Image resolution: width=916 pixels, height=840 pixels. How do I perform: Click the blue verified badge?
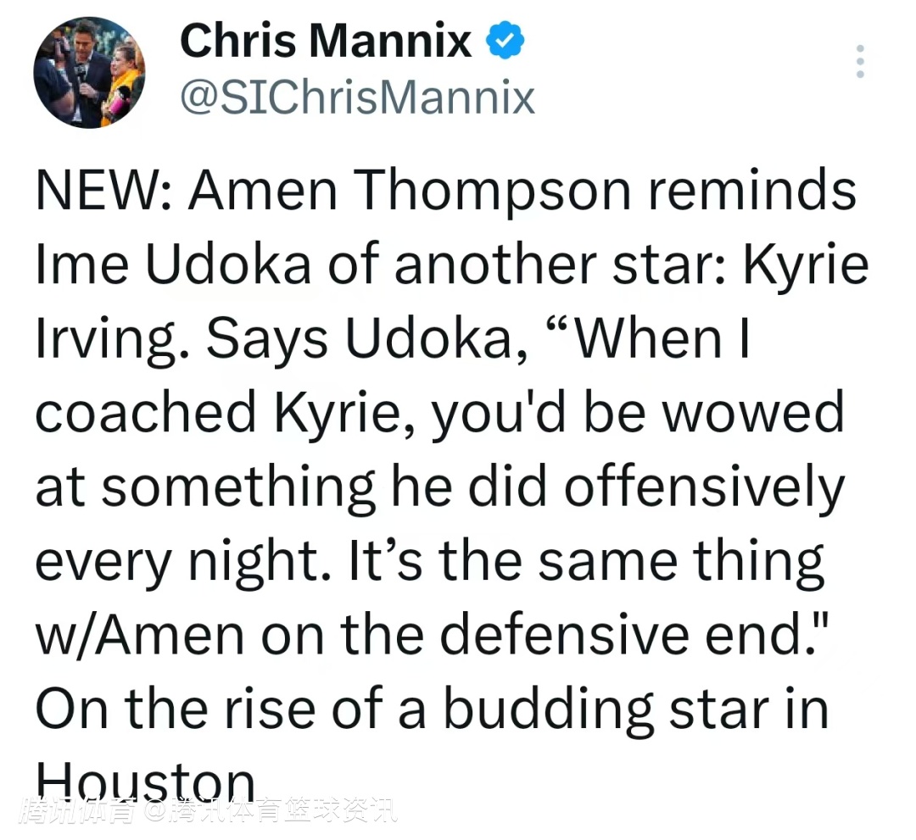point(504,40)
